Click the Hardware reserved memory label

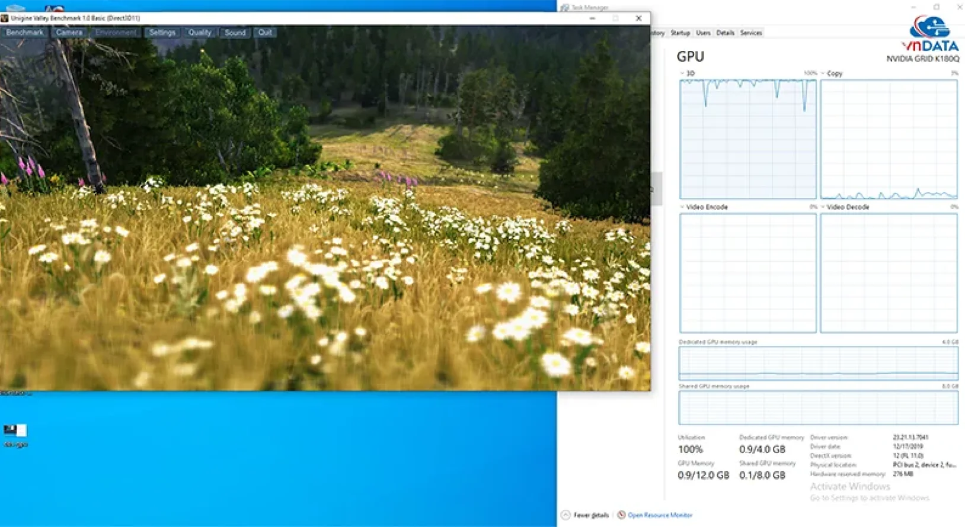point(848,474)
